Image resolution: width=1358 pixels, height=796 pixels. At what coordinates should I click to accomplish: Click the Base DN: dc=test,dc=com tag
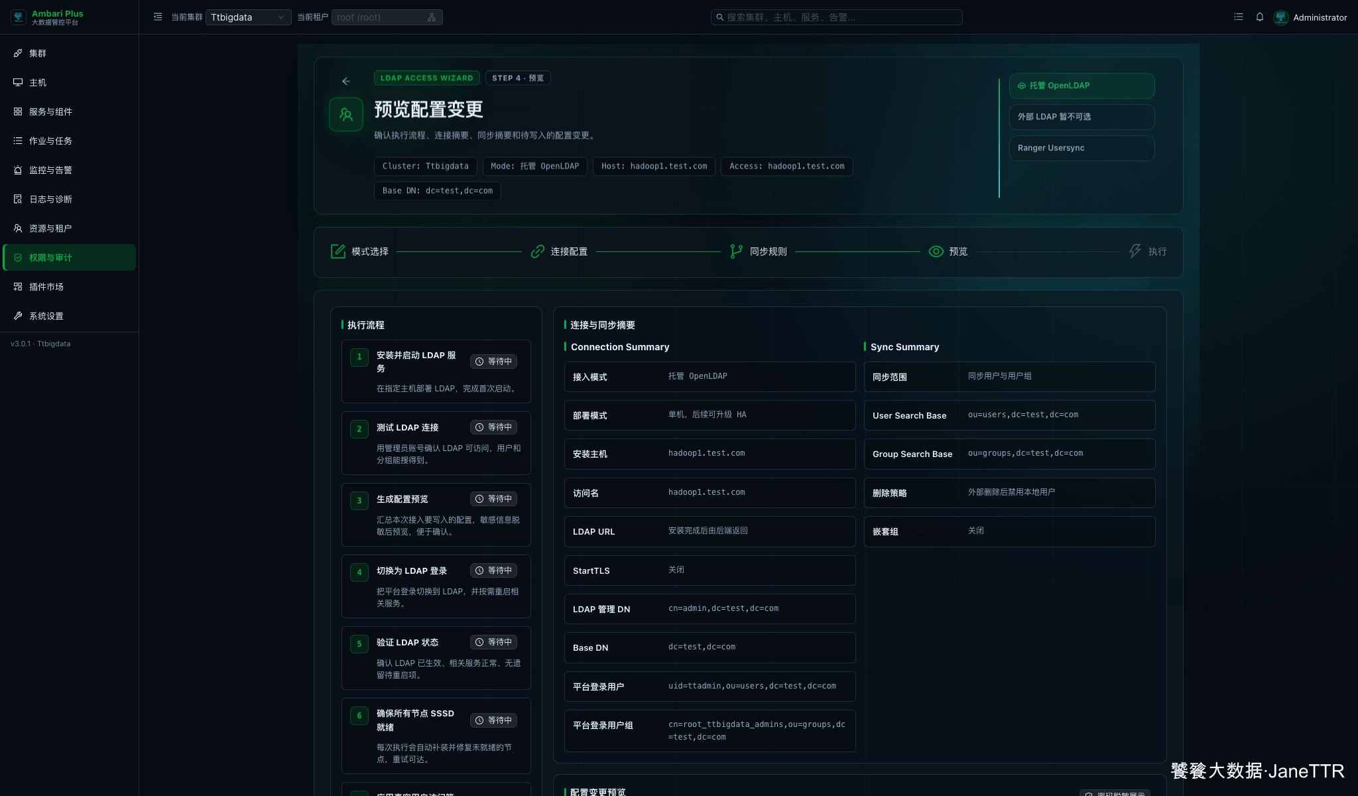(438, 191)
